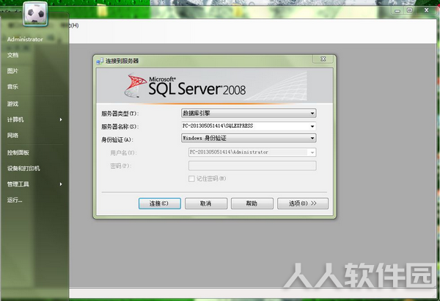The width and height of the screenshot is (440, 301).
Task: Expand the Computer (计算机) submenu arrow
Action: 61,120
